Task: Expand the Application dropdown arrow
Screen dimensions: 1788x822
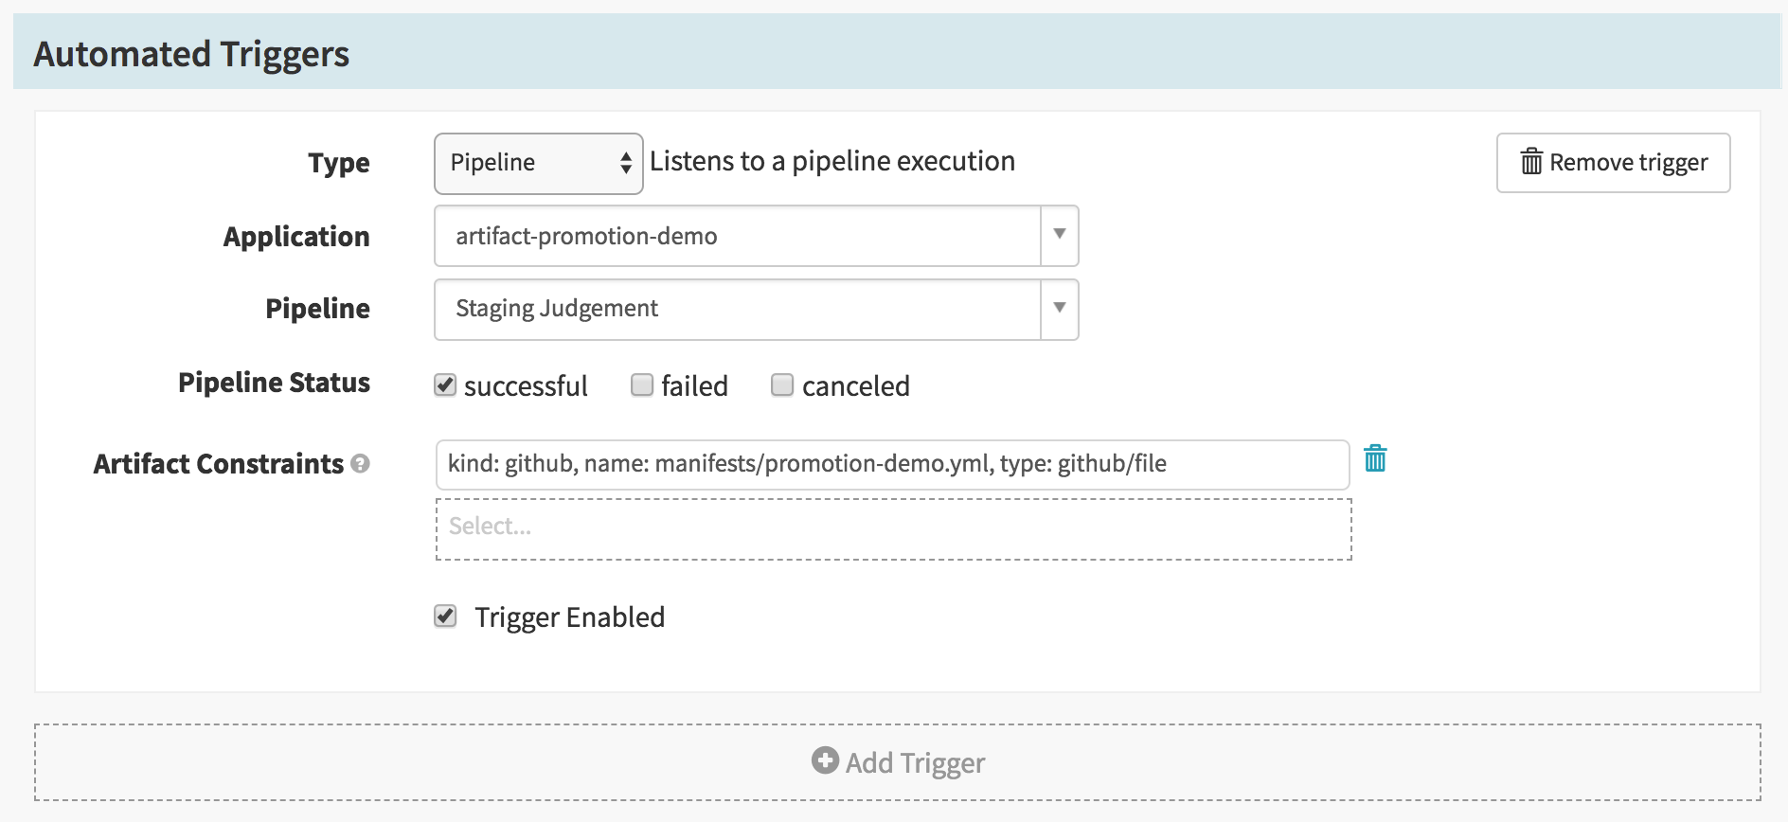Action: (x=1060, y=235)
